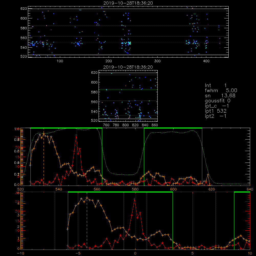The image size is (256, 256).
Task: Click x-axis label 820 on middle plot
Action: [x=135, y=125]
